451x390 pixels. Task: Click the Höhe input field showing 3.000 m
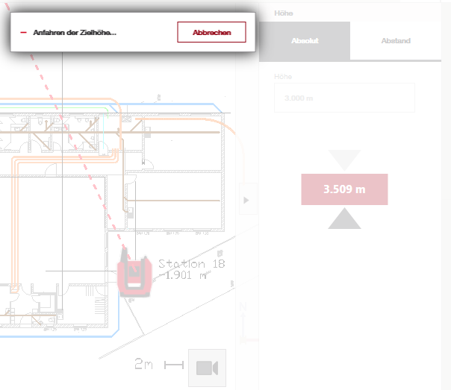coord(343,98)
